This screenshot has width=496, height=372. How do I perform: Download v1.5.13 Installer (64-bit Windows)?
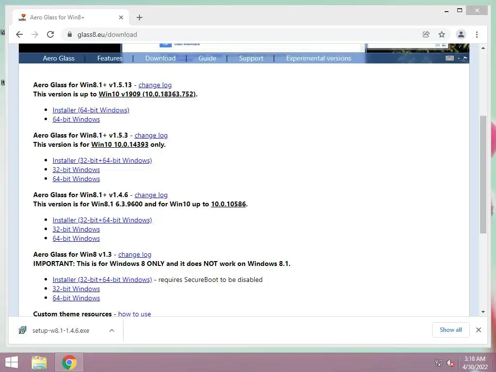91,110
